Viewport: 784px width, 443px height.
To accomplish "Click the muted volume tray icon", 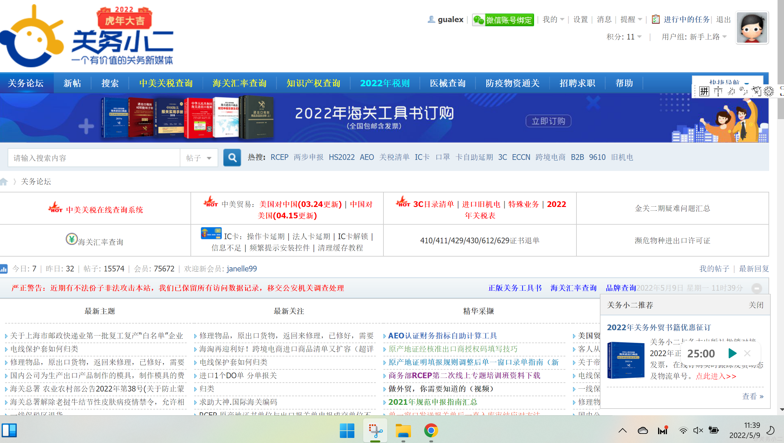I will [x=698, y=430].
